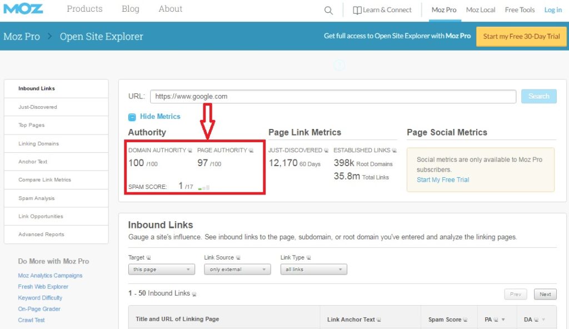Select the Free Tools tab
The height and width of the screenshot is (329, 569).
point(520,10)
